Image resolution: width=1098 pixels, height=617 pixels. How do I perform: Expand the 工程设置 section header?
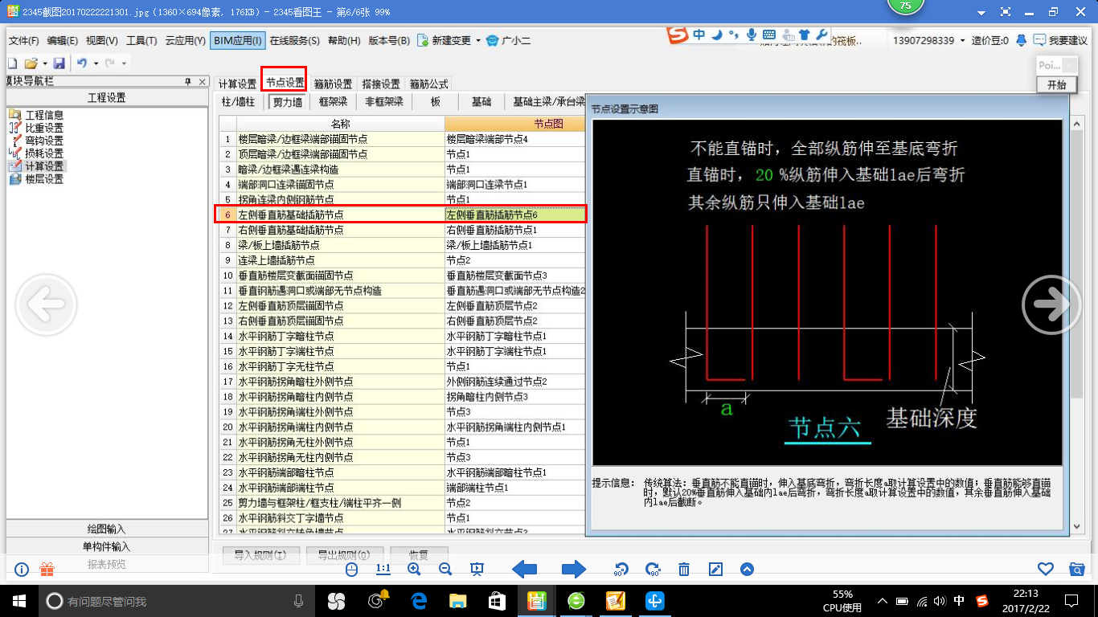[107, 98]
